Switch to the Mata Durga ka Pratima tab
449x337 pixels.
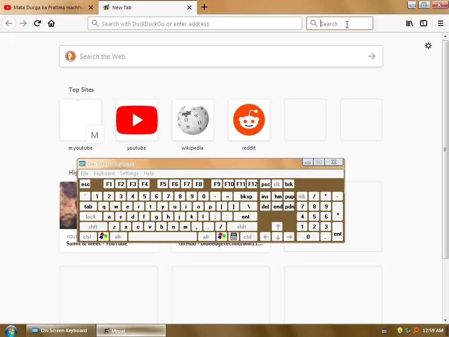tap(48, 7)
